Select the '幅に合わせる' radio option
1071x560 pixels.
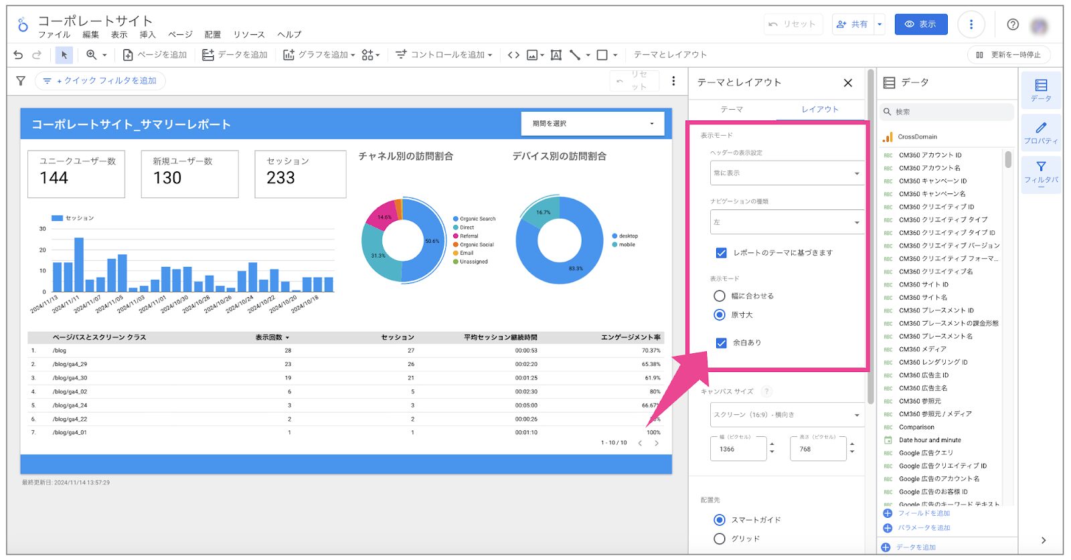pyautogui.click(x=720, y=296)
